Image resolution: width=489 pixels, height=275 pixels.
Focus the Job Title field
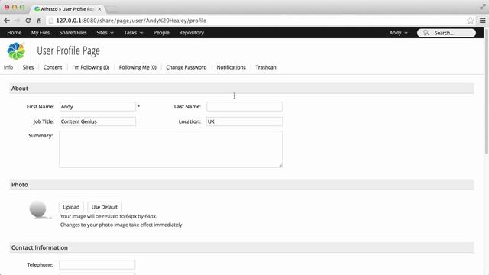(x=98, y=121)
